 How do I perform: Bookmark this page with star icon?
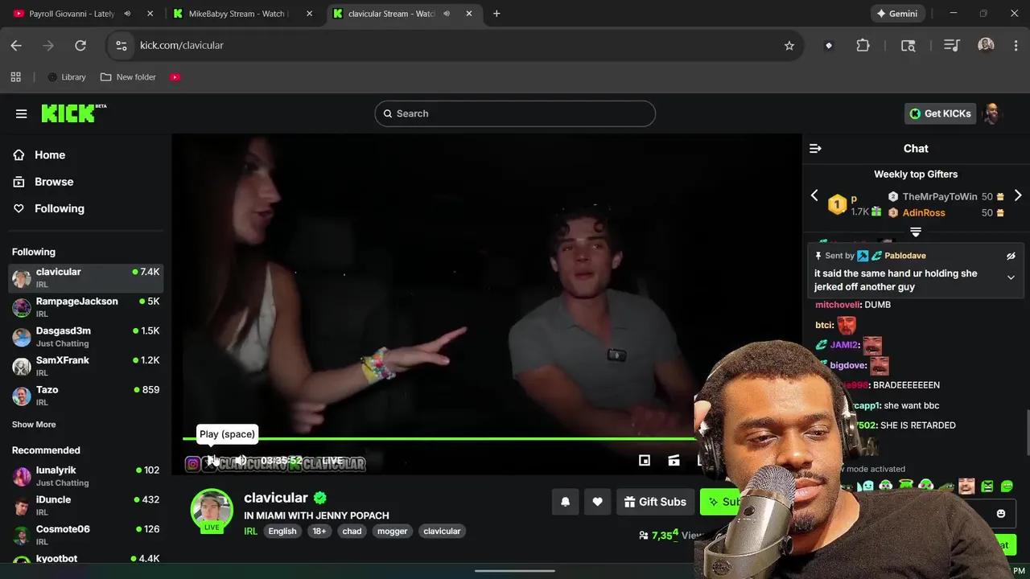tap(789, 46)
